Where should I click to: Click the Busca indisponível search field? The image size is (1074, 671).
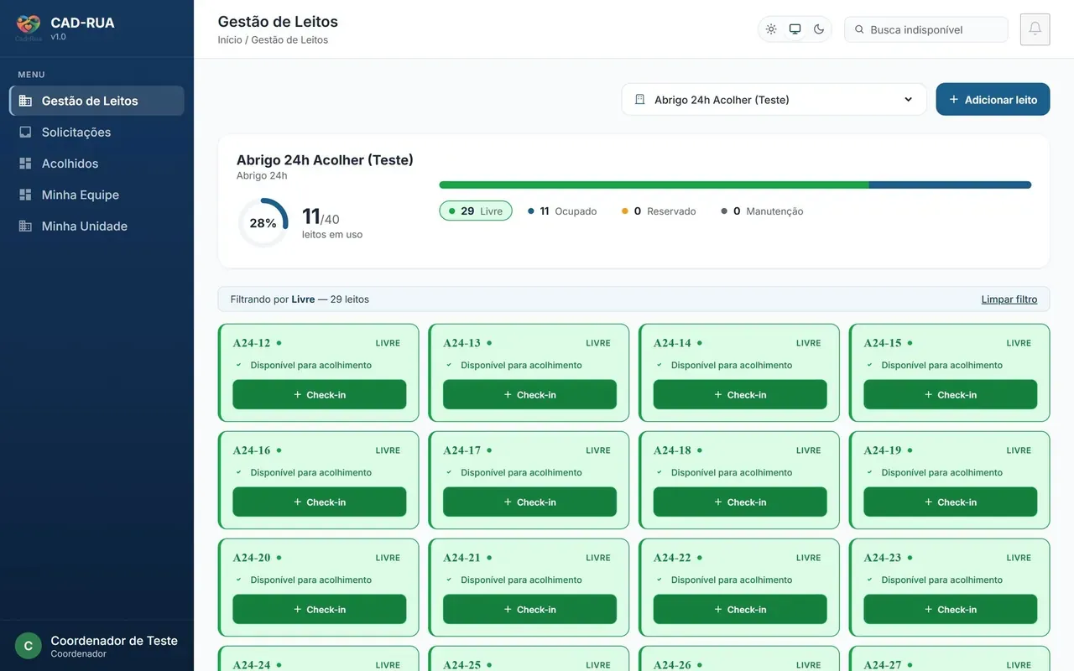click(926, 29)
